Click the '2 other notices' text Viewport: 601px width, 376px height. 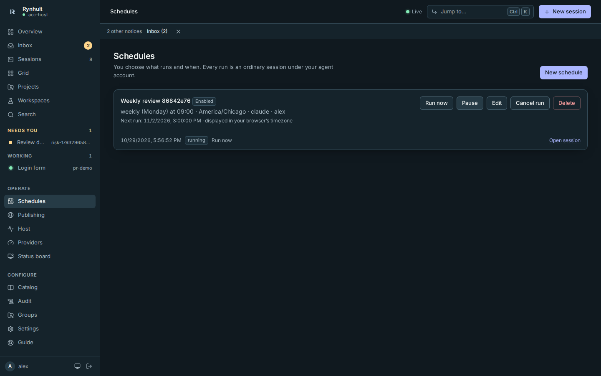pos(124,31)
